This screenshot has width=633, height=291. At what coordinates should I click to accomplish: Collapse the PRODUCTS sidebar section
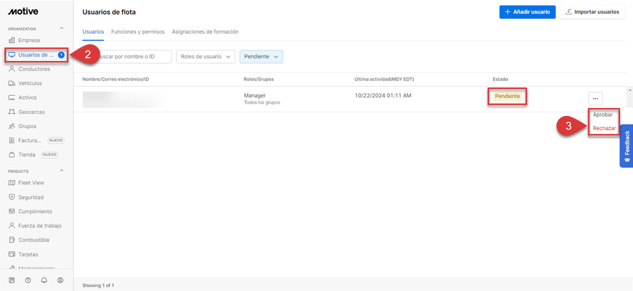[x=62, y=171]
